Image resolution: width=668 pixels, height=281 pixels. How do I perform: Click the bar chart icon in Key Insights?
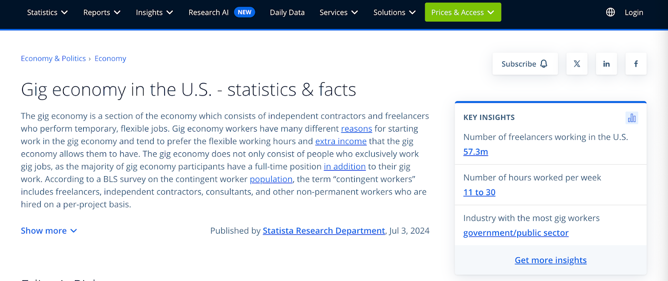tap(632, 118)
